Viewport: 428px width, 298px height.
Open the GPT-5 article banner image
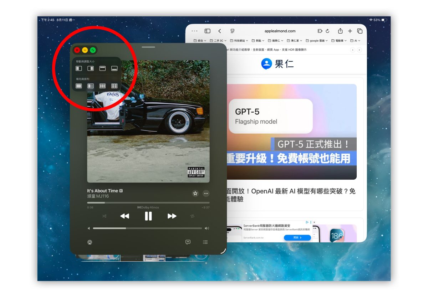292,132
